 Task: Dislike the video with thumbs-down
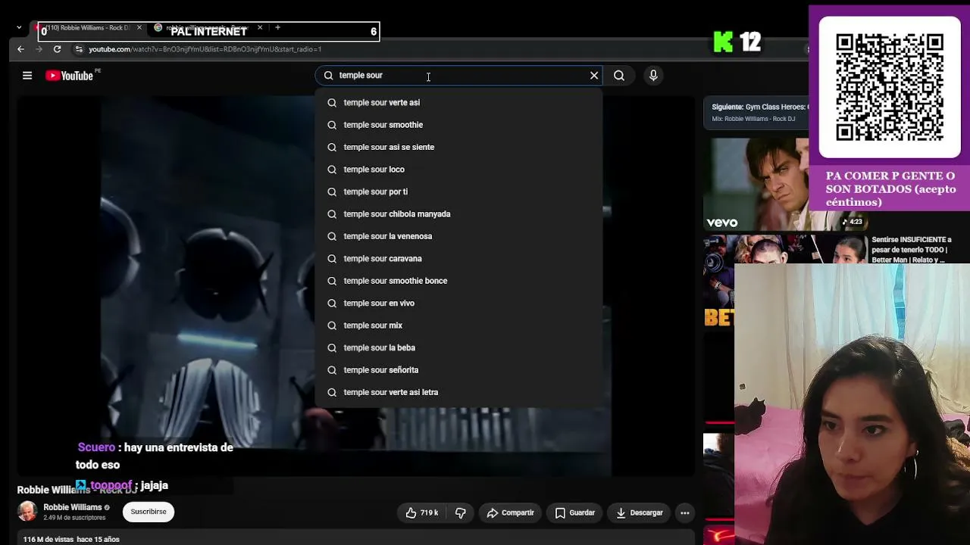coord(460,512)
